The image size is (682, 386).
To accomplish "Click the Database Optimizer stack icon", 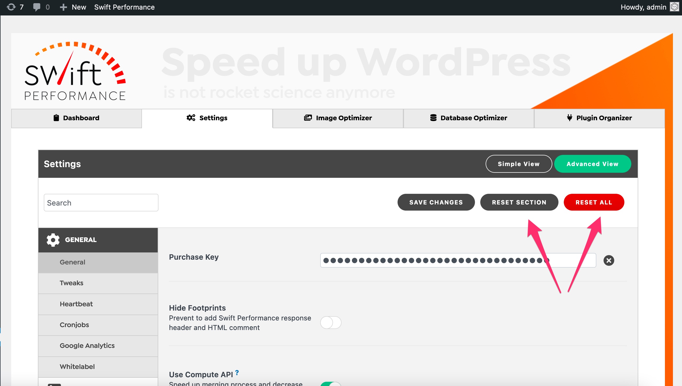I will tap(433, 118).
